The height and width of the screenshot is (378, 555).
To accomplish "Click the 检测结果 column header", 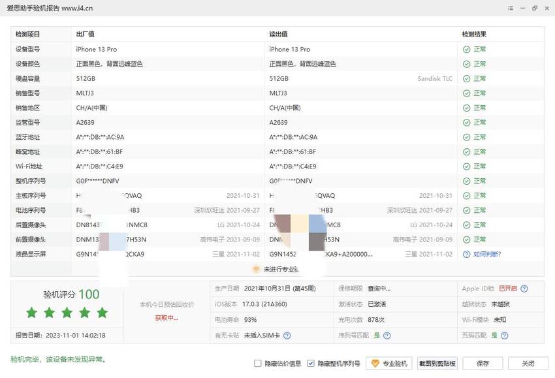I will (474, 35).
